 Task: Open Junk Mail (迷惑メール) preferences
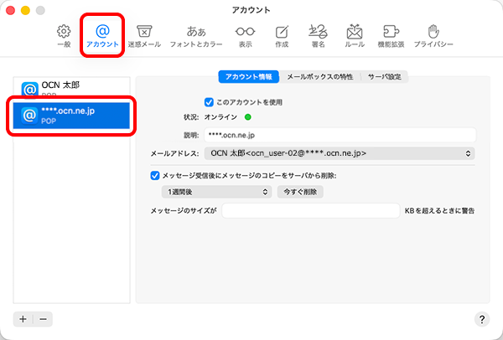(x=144, y=34)
